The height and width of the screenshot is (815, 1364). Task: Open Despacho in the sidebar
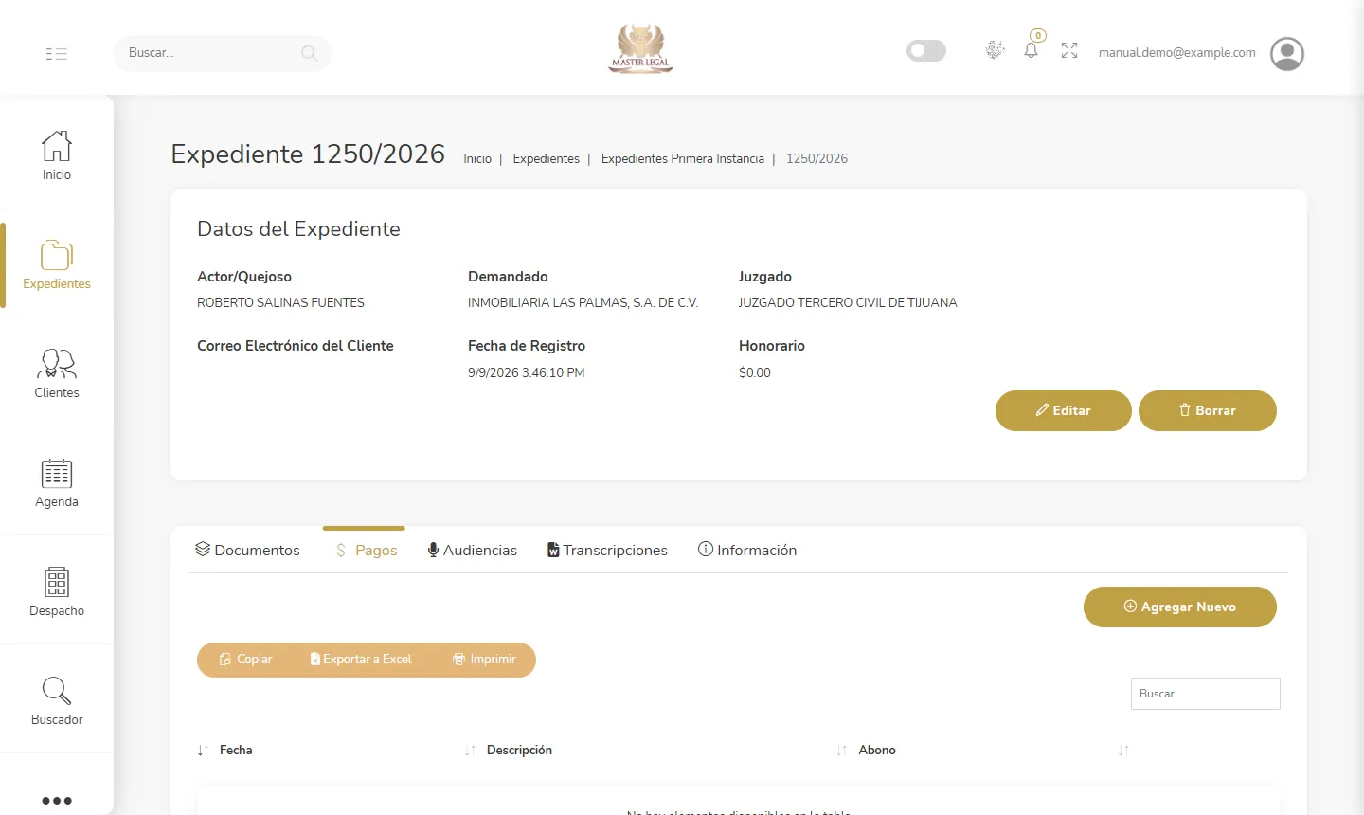pos(57,591)
